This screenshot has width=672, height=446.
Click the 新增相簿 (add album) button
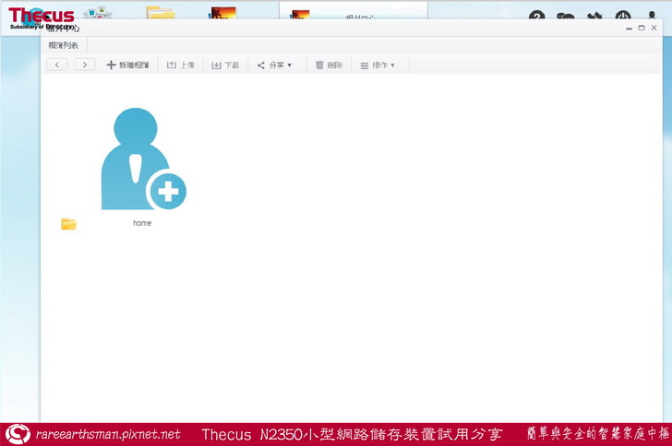127,65
